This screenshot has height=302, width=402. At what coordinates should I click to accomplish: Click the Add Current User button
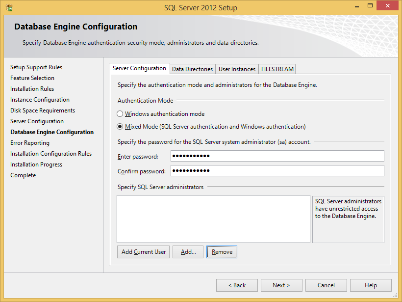pyautogui.click(x=144, y=252)
